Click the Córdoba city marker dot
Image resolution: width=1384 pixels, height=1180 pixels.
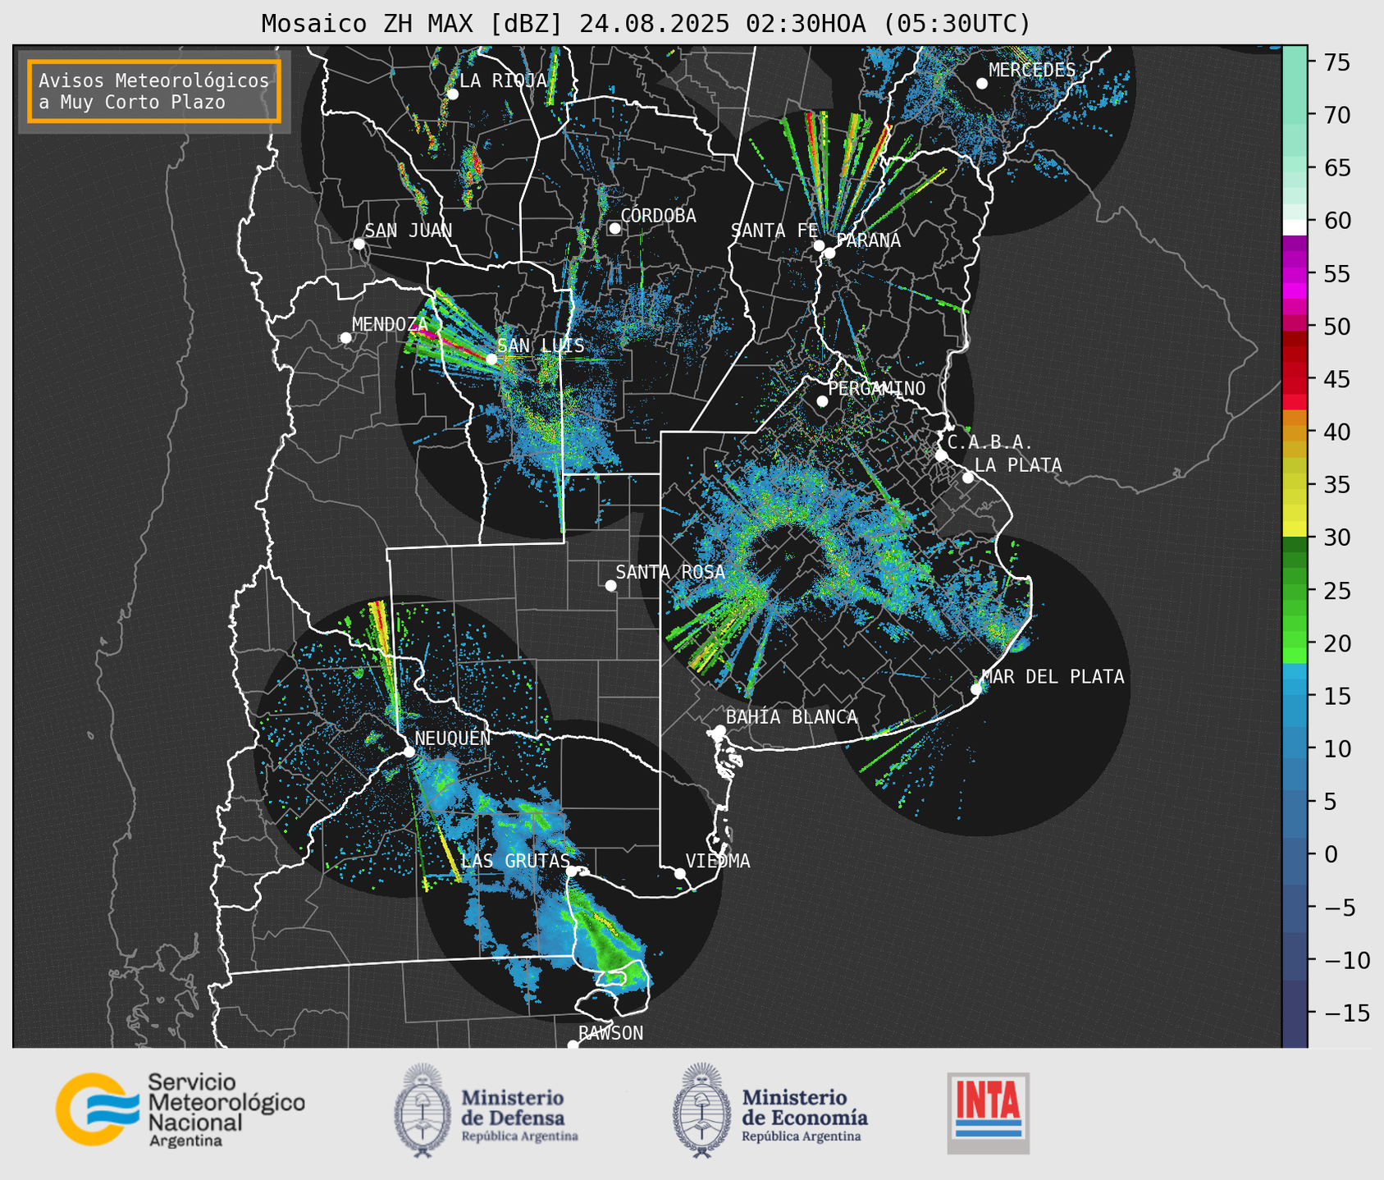[614, 228]
